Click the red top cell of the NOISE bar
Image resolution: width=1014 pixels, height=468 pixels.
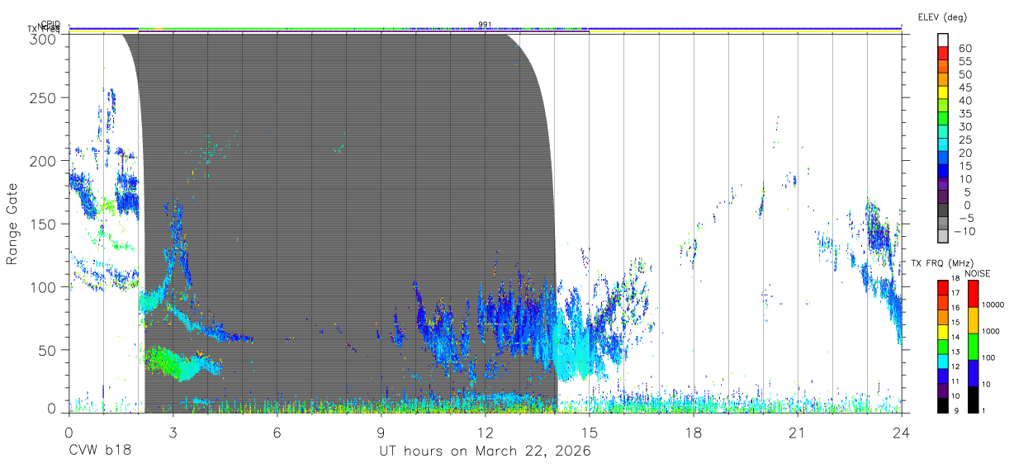click(x=972, y=294)
